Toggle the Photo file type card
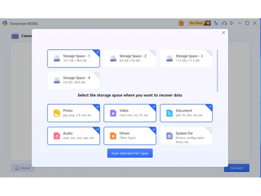261x196 pixels. tap(74, 113)
